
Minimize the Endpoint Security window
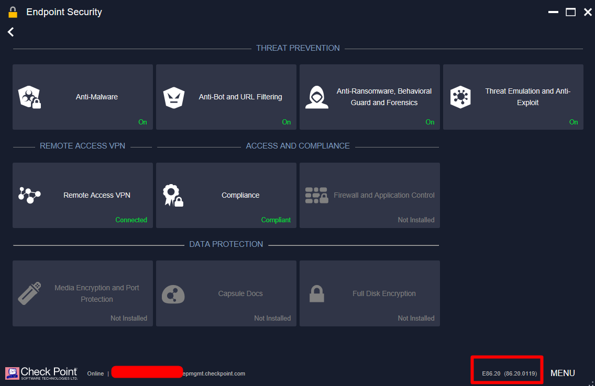pos(553,12)
